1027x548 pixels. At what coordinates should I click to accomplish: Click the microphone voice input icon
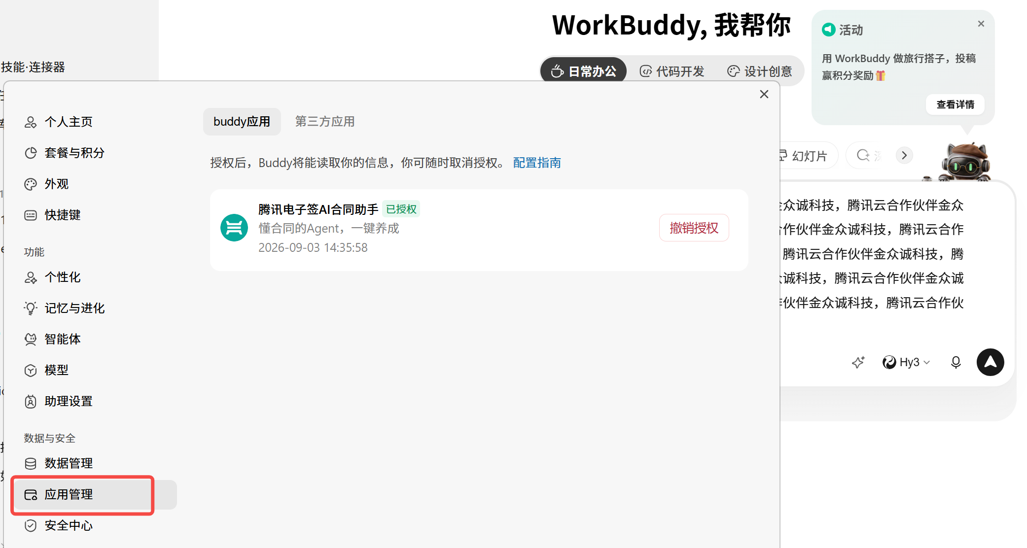(x=956, y=363)
